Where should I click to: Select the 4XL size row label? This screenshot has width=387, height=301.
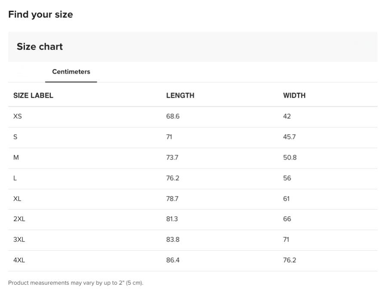[19, 260]
